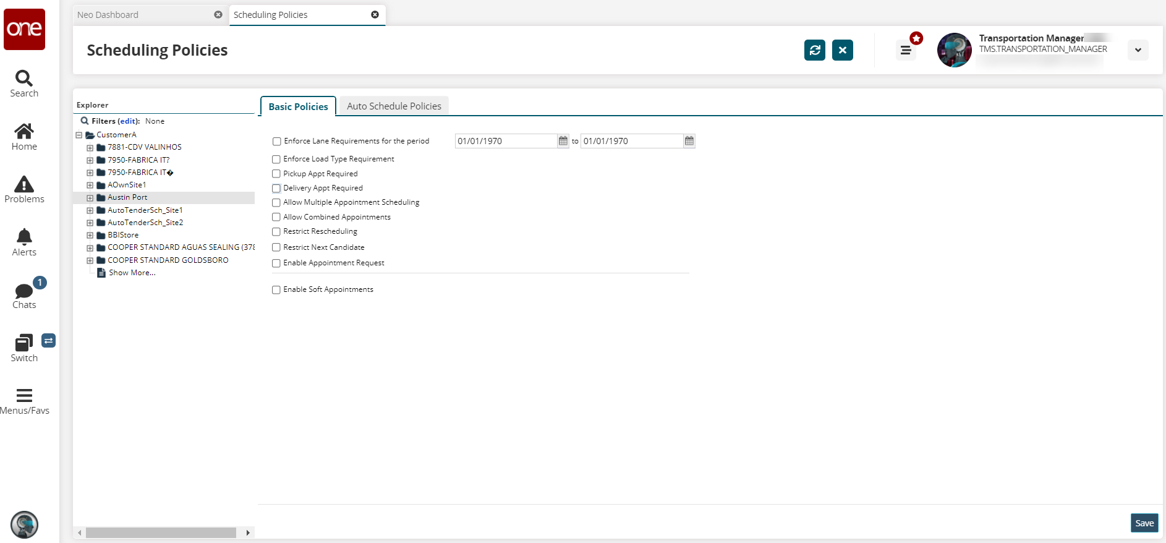
Task: Go to Home from the sidebar
Action: (x=24, y=130)
